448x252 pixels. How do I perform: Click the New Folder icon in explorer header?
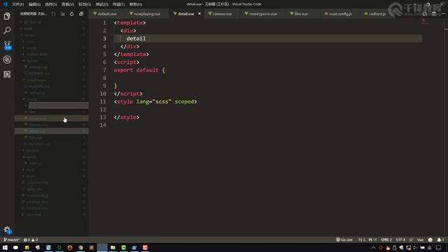click(x=62, y=14)
